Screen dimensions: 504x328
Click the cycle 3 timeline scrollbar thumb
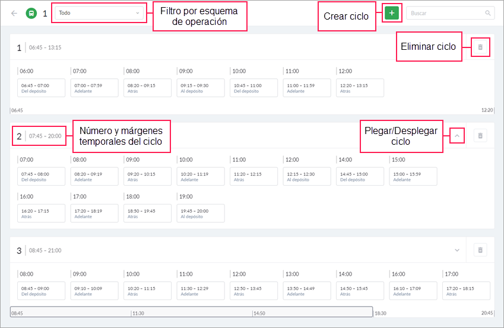click(x=191, y=311)
